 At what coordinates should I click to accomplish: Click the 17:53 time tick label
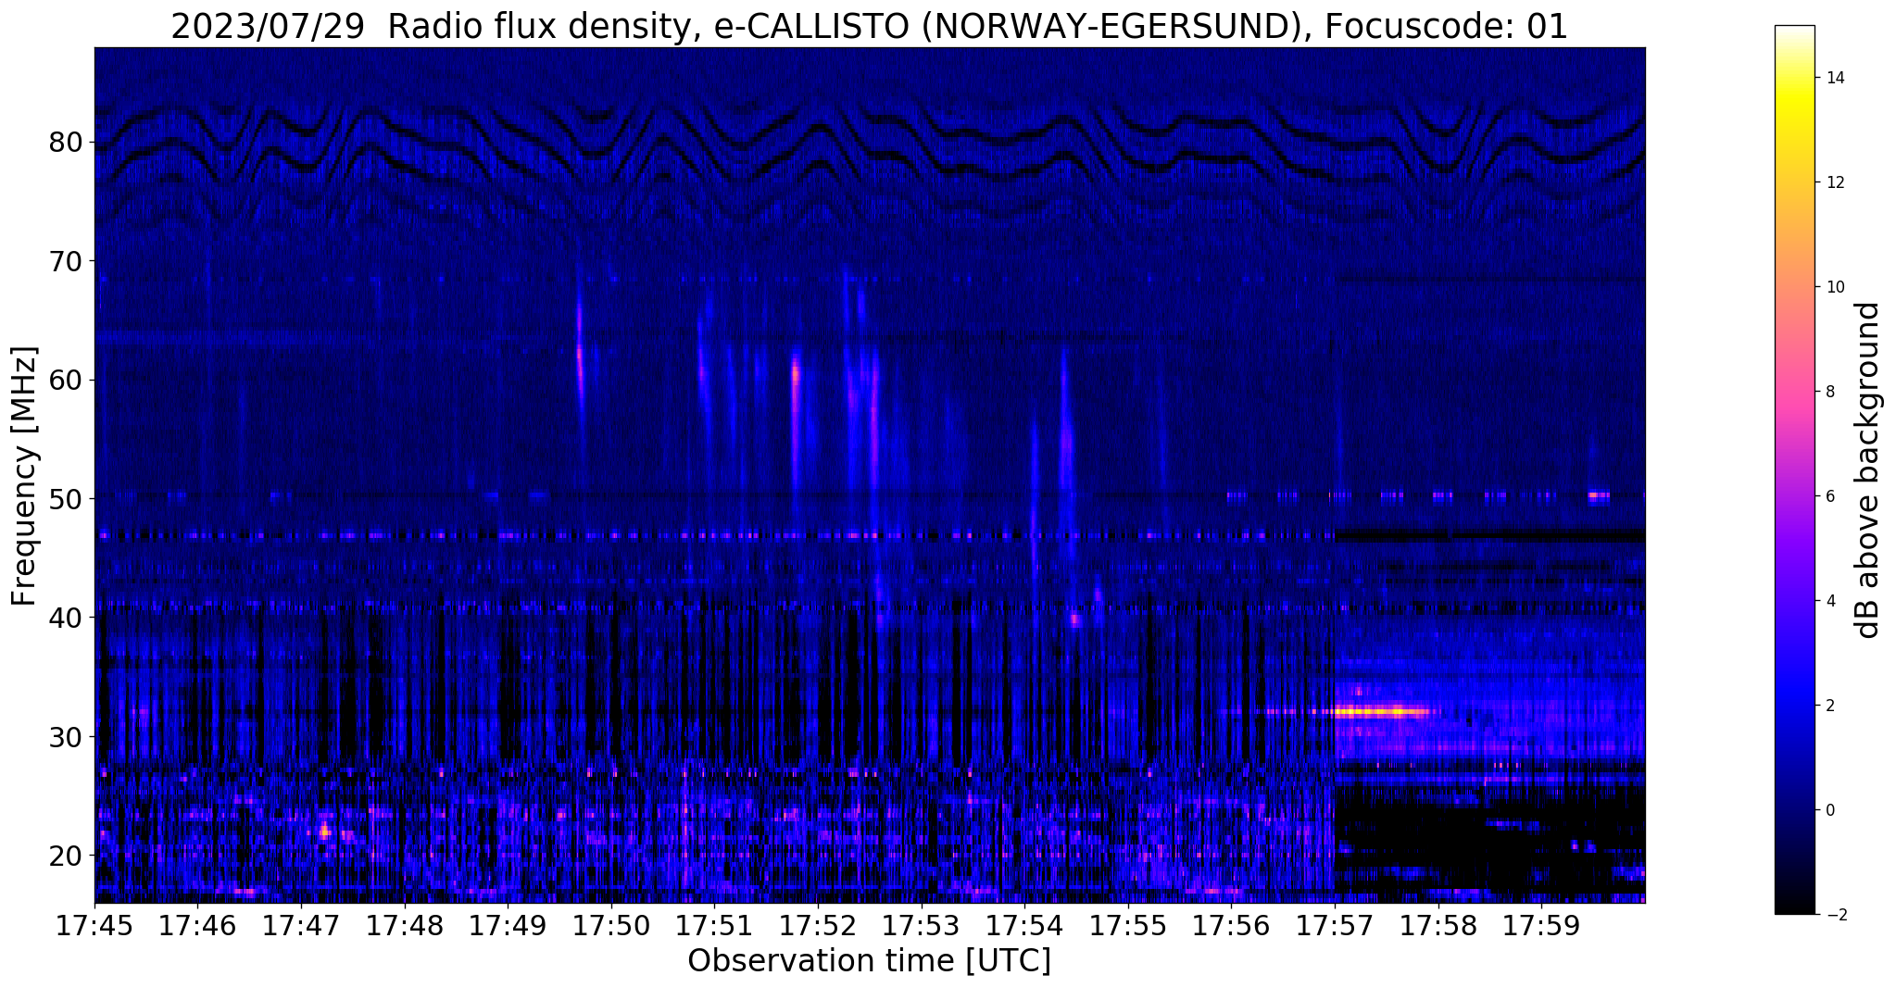[922, 926]
